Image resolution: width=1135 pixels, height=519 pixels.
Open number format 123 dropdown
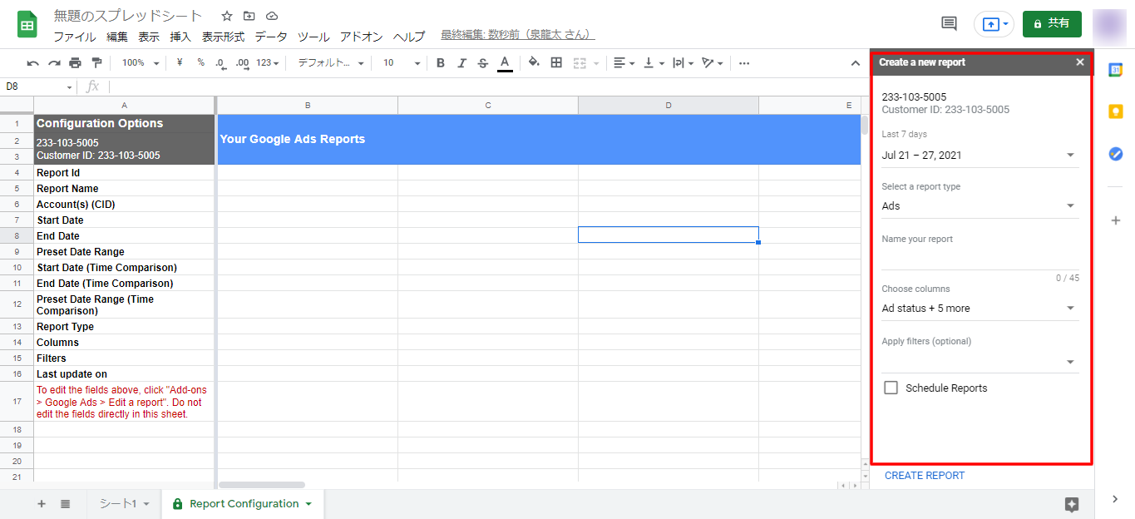coord(267,62)
